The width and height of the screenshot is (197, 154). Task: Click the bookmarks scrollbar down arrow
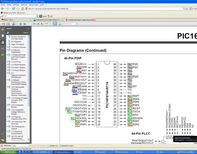tap(29, 139)
